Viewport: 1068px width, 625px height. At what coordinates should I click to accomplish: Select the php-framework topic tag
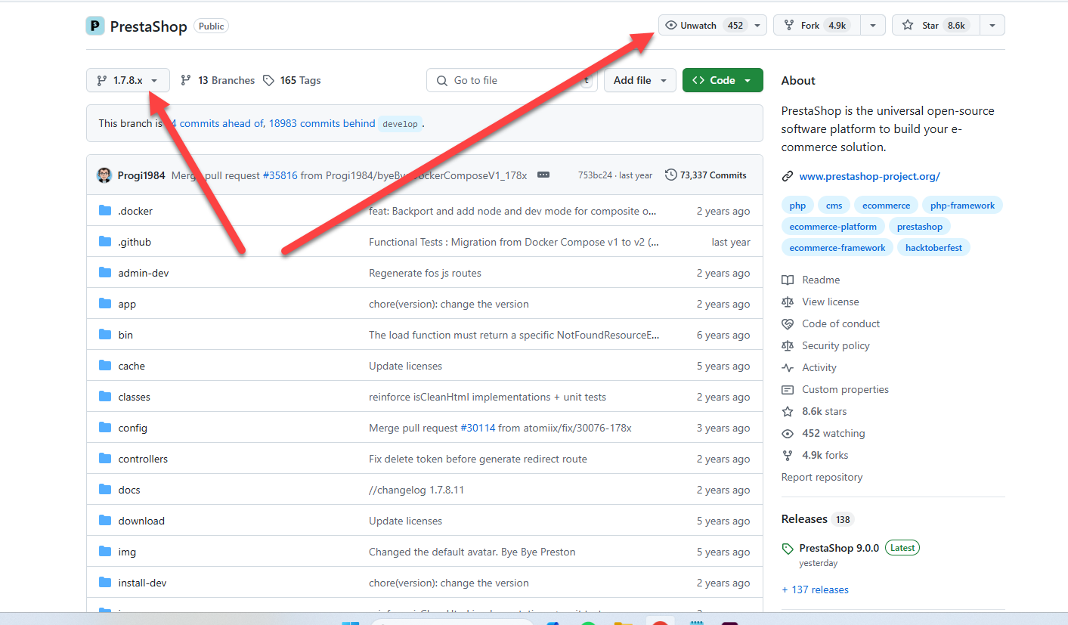(x=963, y=206)
